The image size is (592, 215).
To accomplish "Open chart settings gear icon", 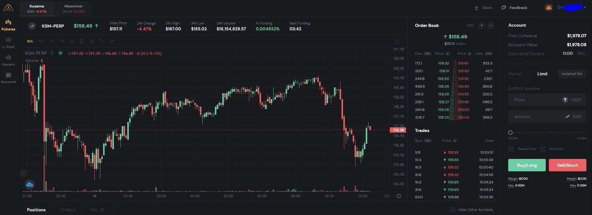I will coord(398,196).
